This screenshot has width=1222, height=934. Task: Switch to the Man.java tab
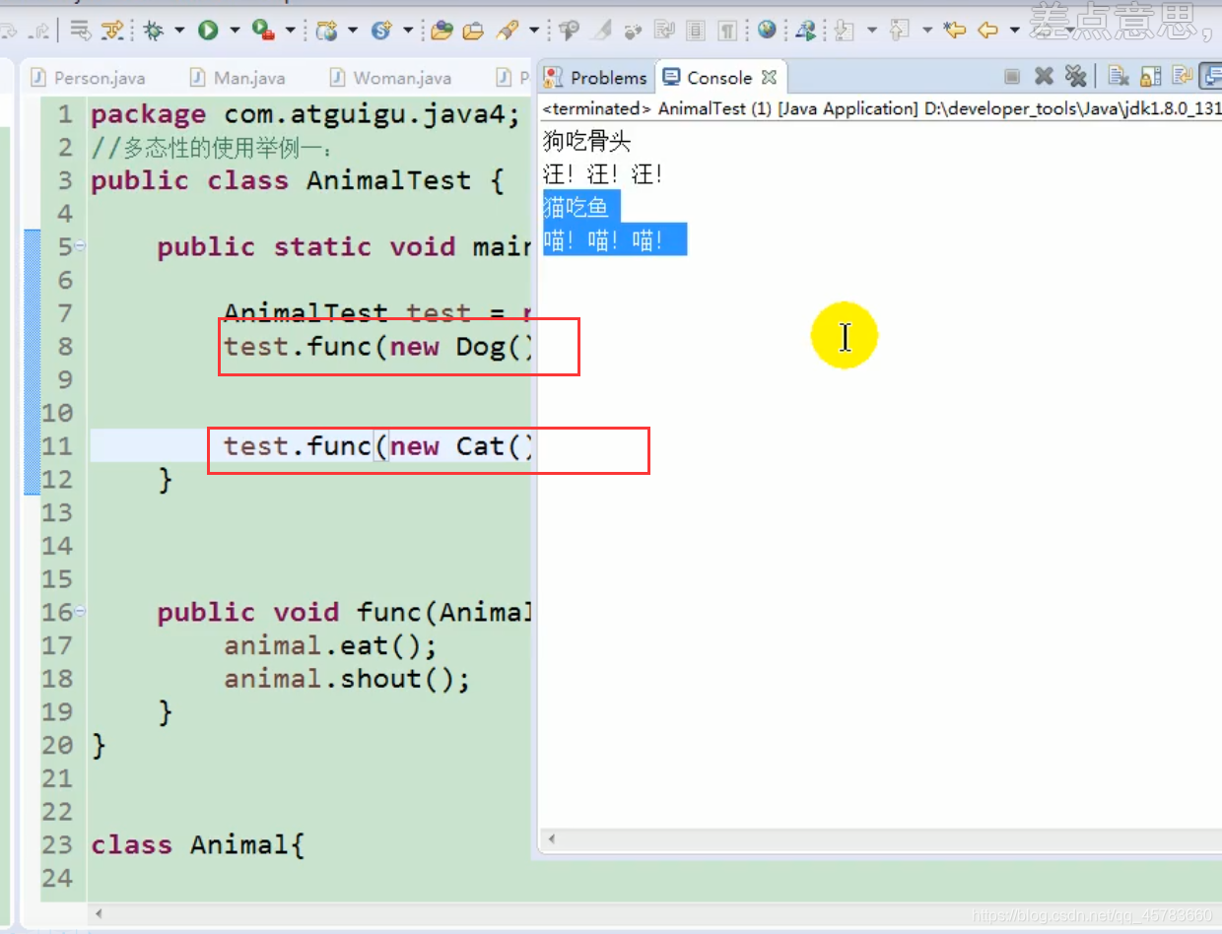tap(237, 78)
